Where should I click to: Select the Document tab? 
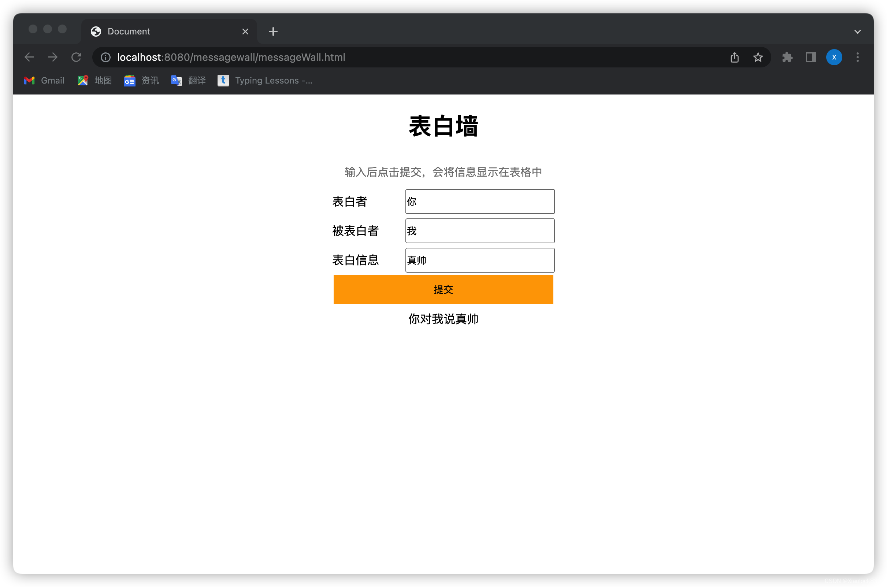coord(169,32)
